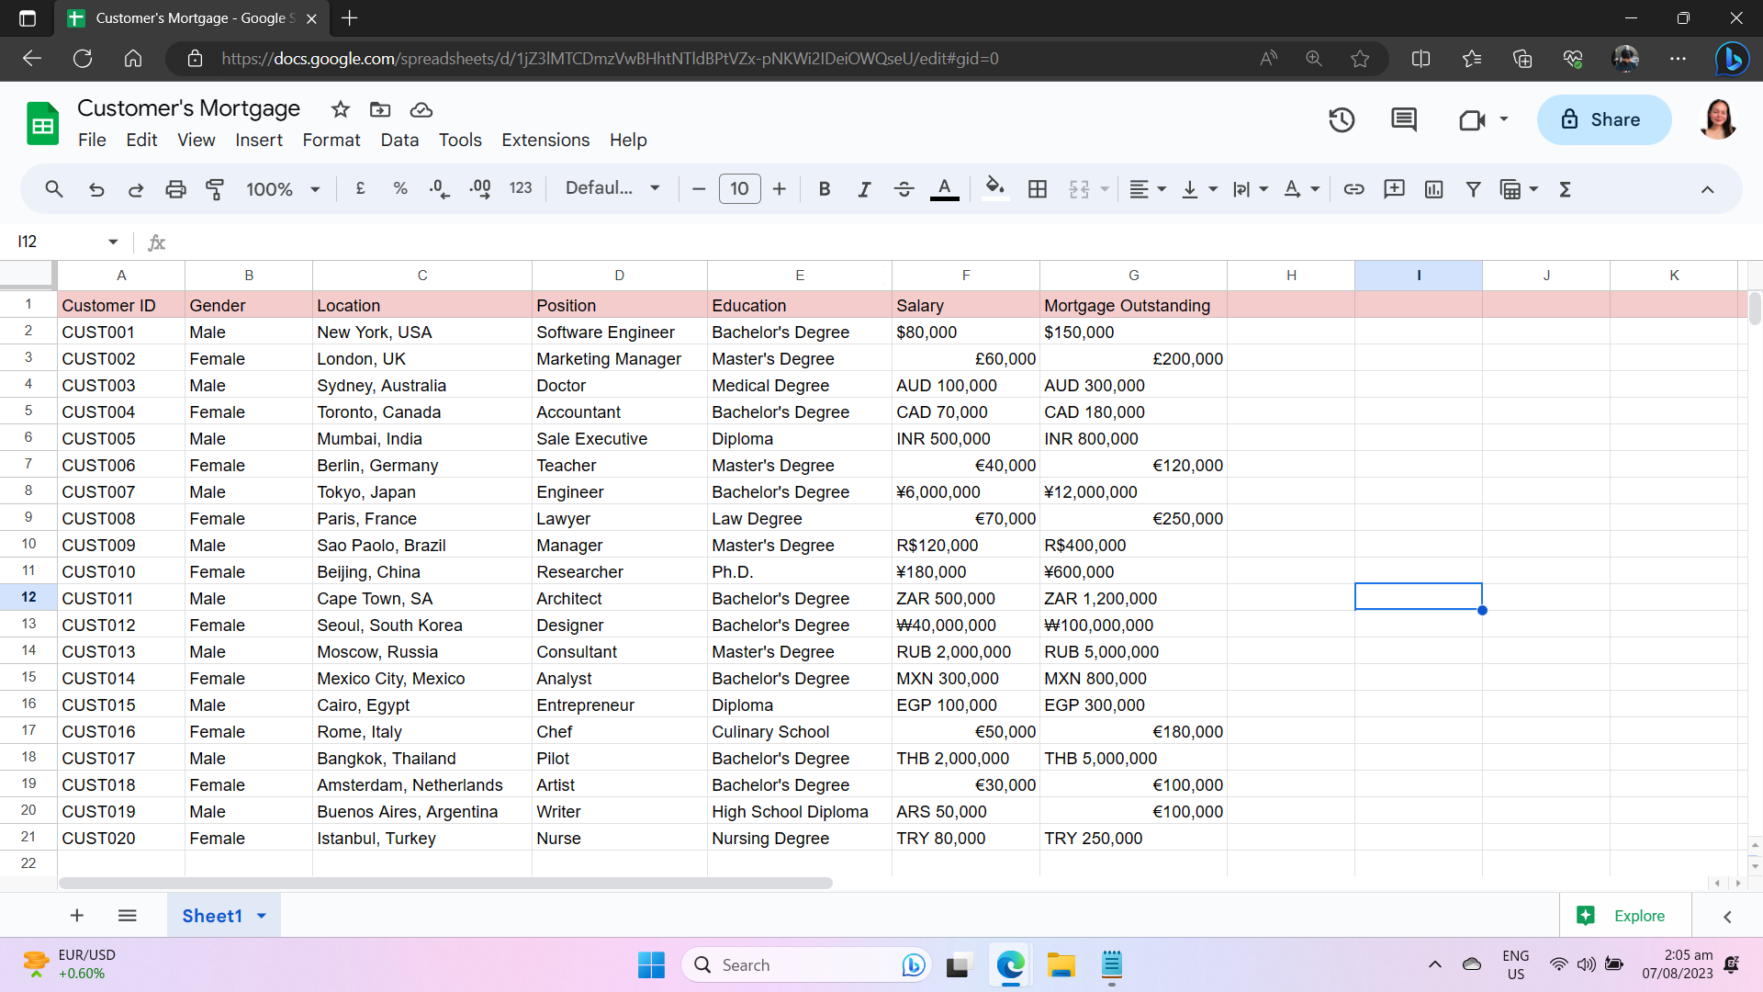
Task: Open horizontal align options
Action: coord(1148,189)
